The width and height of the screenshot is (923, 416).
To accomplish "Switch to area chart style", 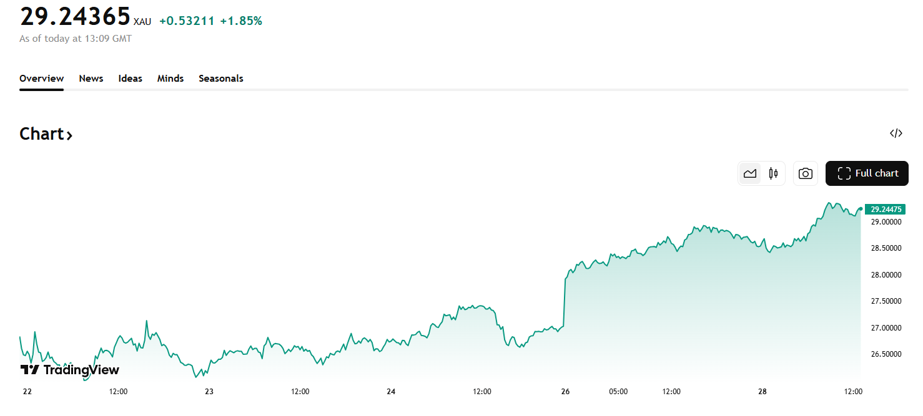I will click(x=750, y=173).
